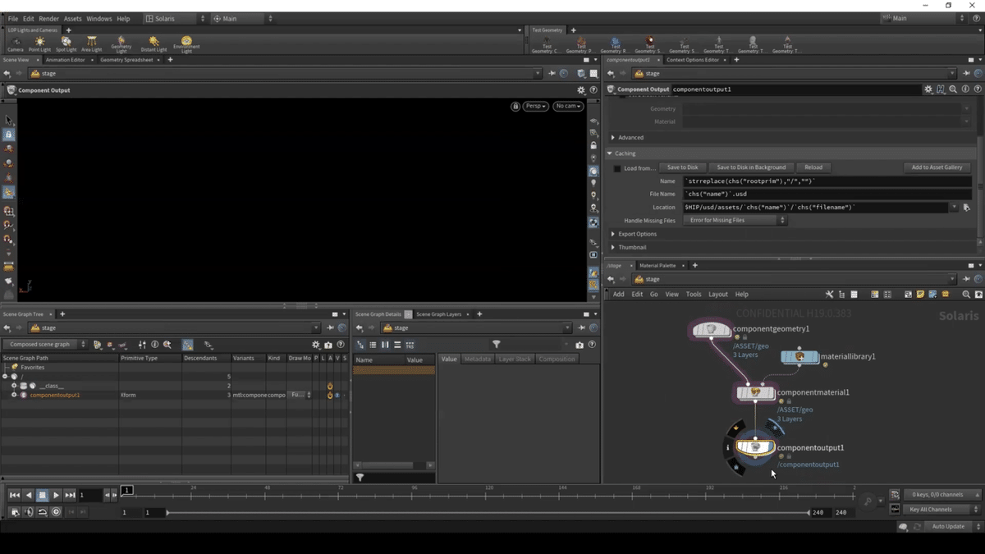Click the sticky note icon in network toolbar
This screenshot has width=985, height=554.
(x=920, y=294)
